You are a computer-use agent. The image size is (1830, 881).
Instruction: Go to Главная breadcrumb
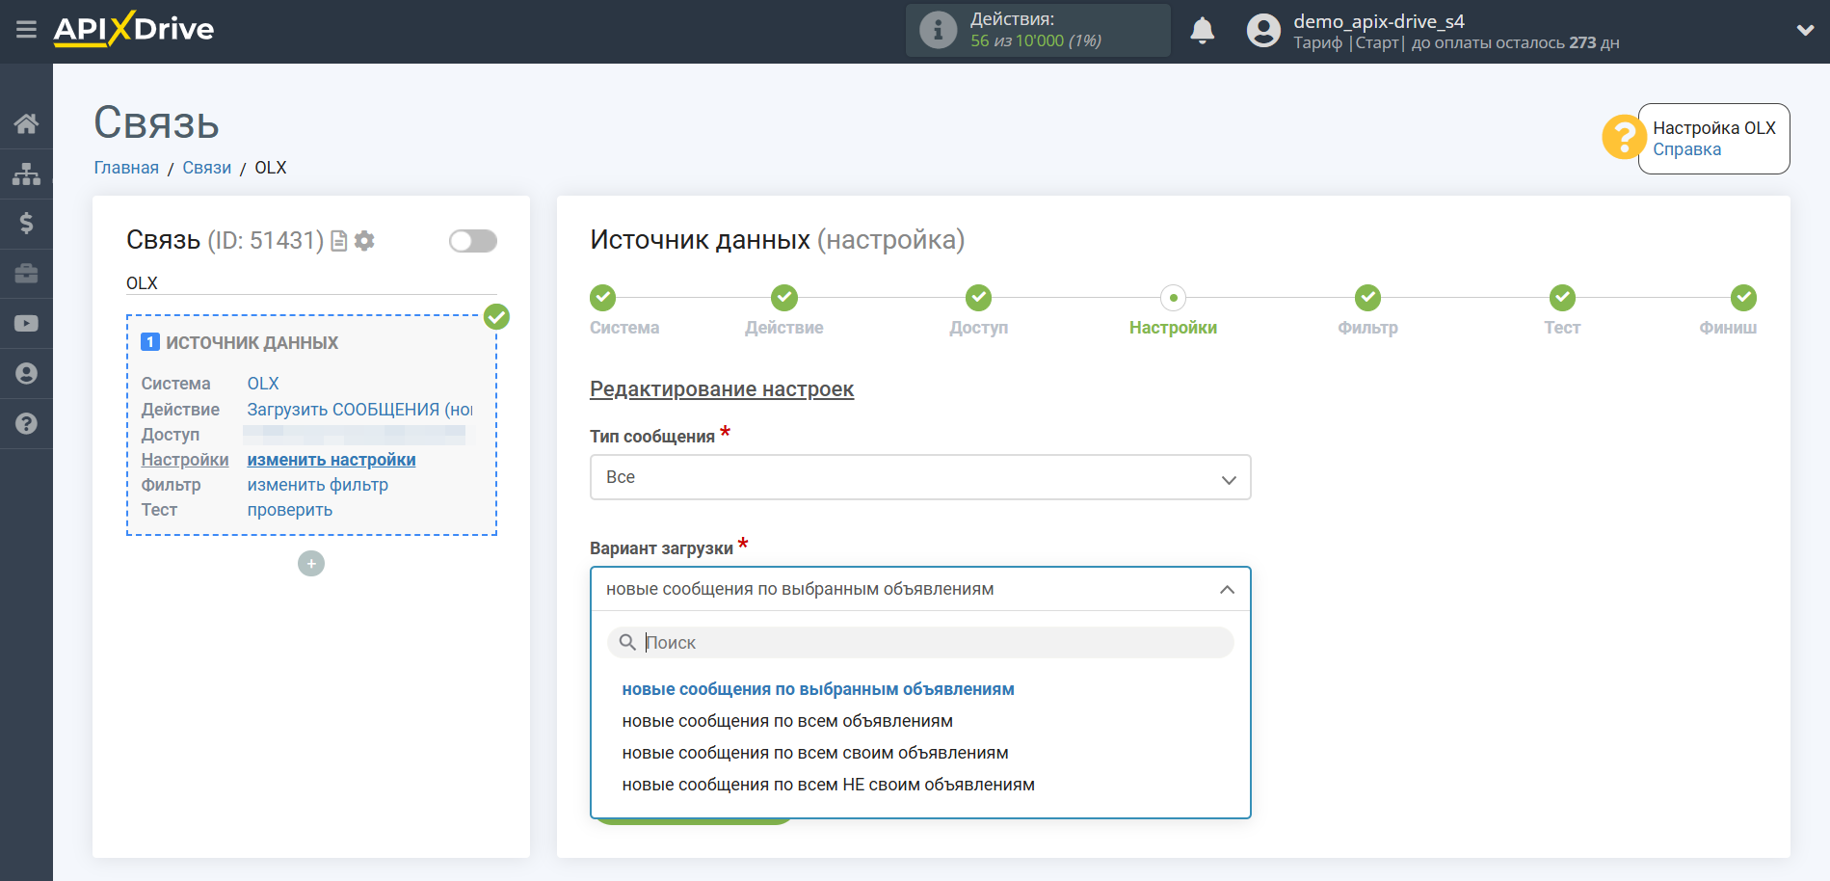tap(126, 168)
